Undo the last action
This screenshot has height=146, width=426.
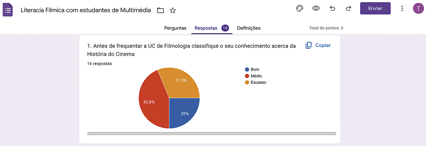pyautogui.click(x=332, y=9)
